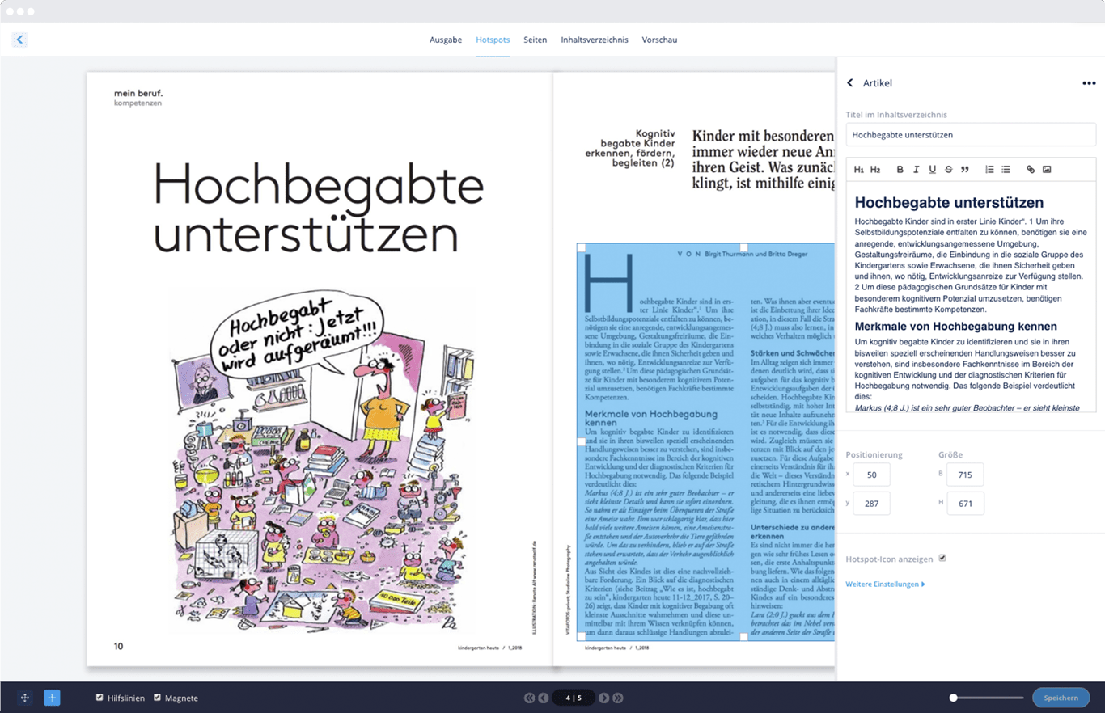1105x713 pixels.
Task: Toggle strikethrough formatting
Action: [x=949, y=170]
